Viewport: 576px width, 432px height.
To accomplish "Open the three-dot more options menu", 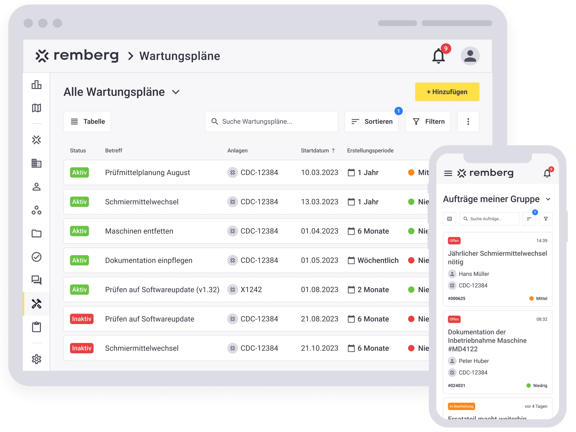I will pyautogui.click(x=468, y=122).
